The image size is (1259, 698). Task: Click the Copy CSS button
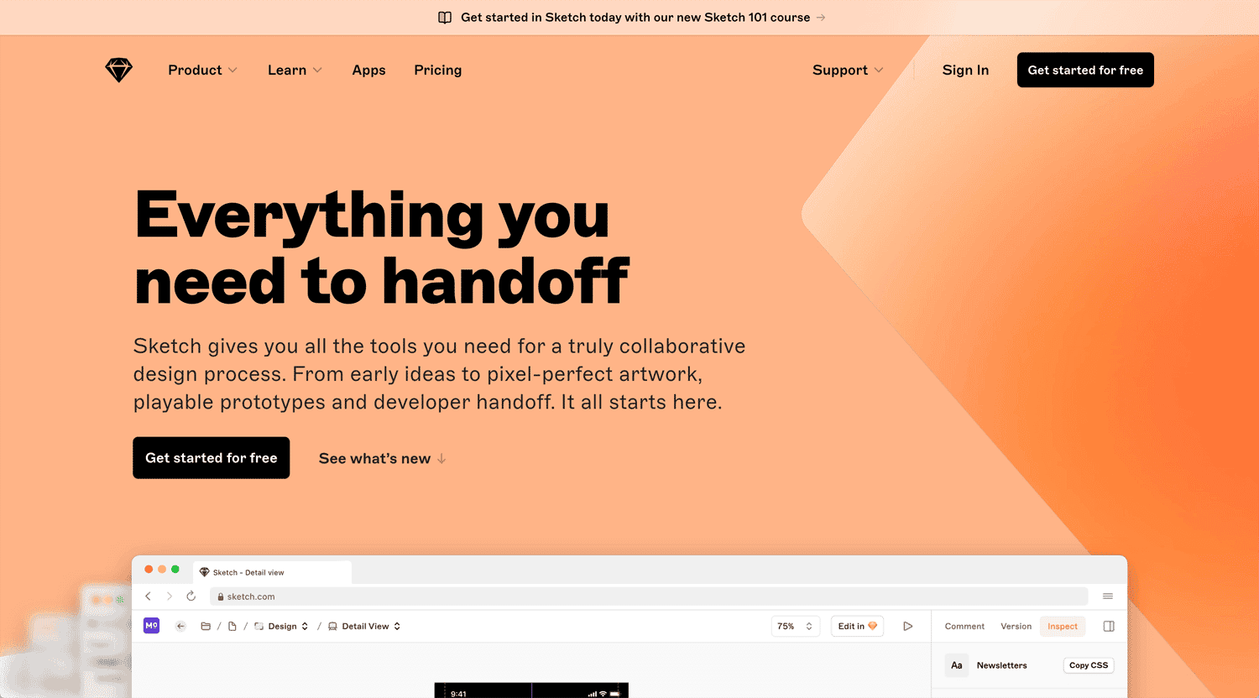pyautogui.click(x=1089, y=665)
